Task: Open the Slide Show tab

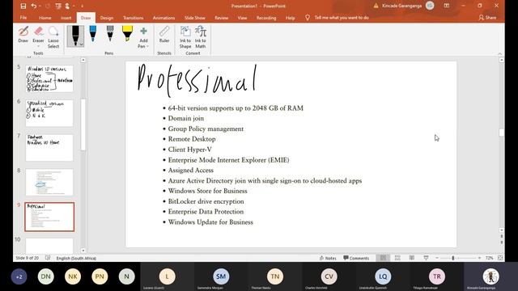Action: click(195, 18)
